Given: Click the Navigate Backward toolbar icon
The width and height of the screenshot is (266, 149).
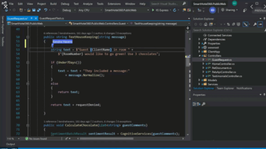Looking at the screenshot, I should 6,10.
